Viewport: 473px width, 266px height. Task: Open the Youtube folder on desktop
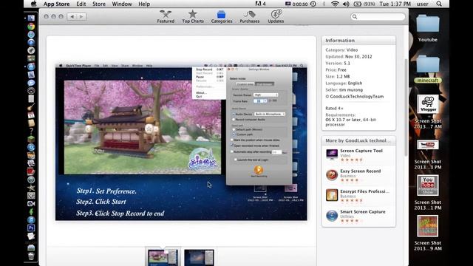428,28
